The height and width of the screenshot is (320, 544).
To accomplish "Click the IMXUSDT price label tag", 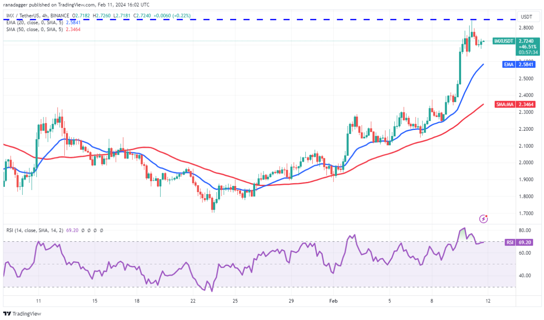I will [x=504, y=41].
